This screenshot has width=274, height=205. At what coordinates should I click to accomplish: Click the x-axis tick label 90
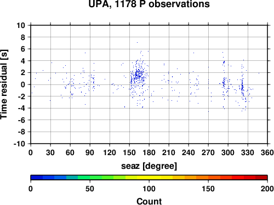[x=90, y=152]
